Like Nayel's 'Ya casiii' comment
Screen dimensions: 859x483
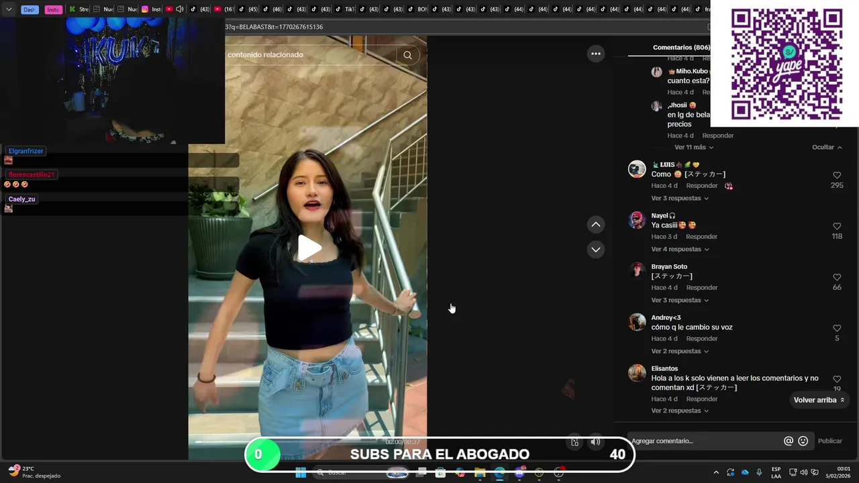point(837,226)
